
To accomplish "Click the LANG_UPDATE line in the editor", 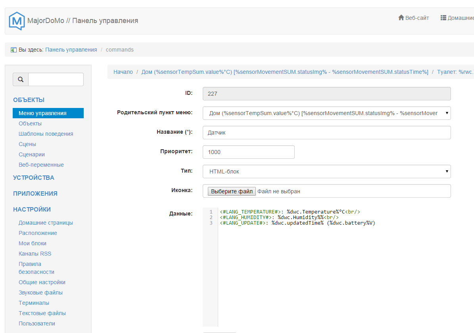I will point(297,223).
